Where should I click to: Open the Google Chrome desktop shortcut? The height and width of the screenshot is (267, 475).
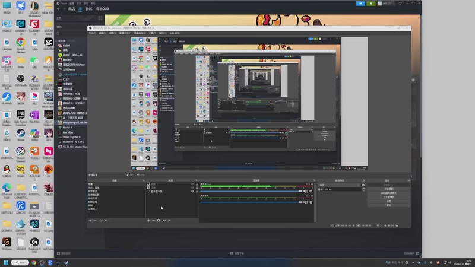[21, 44]
